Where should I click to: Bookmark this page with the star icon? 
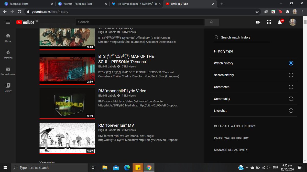pyautogui.click(x=257, y=12)
